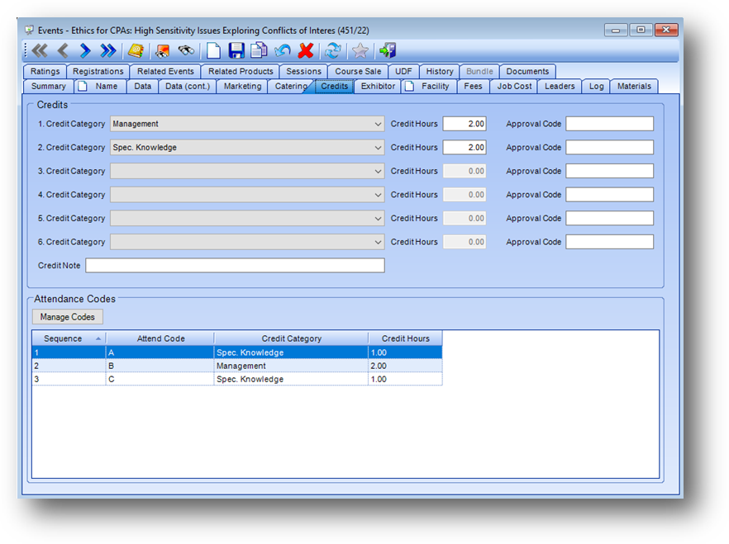This screenshot has width=729, height=544.
Task: Select attendance row with Attend Code A
Action: (x=237, y=352)
